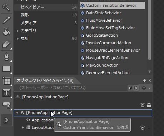Open storyboard picker double-chevron dropdown
Screen dimensions: 164x136
130,88
